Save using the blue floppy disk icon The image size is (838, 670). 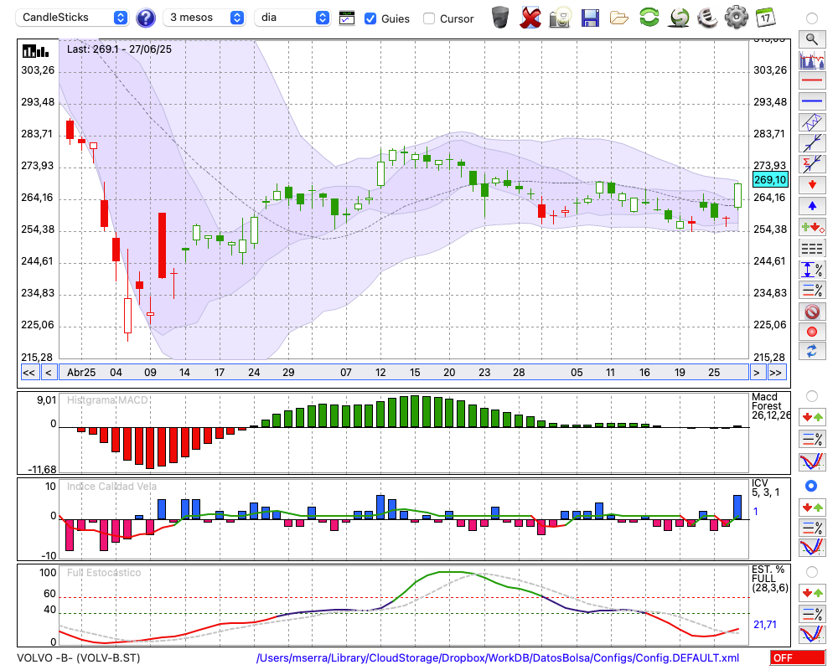590,18
